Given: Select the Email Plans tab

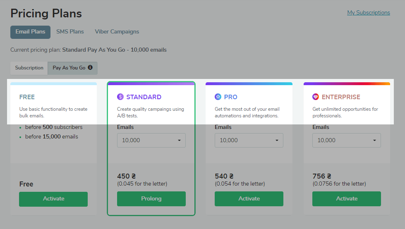Looking at the screenshot, I should [30, 32].
